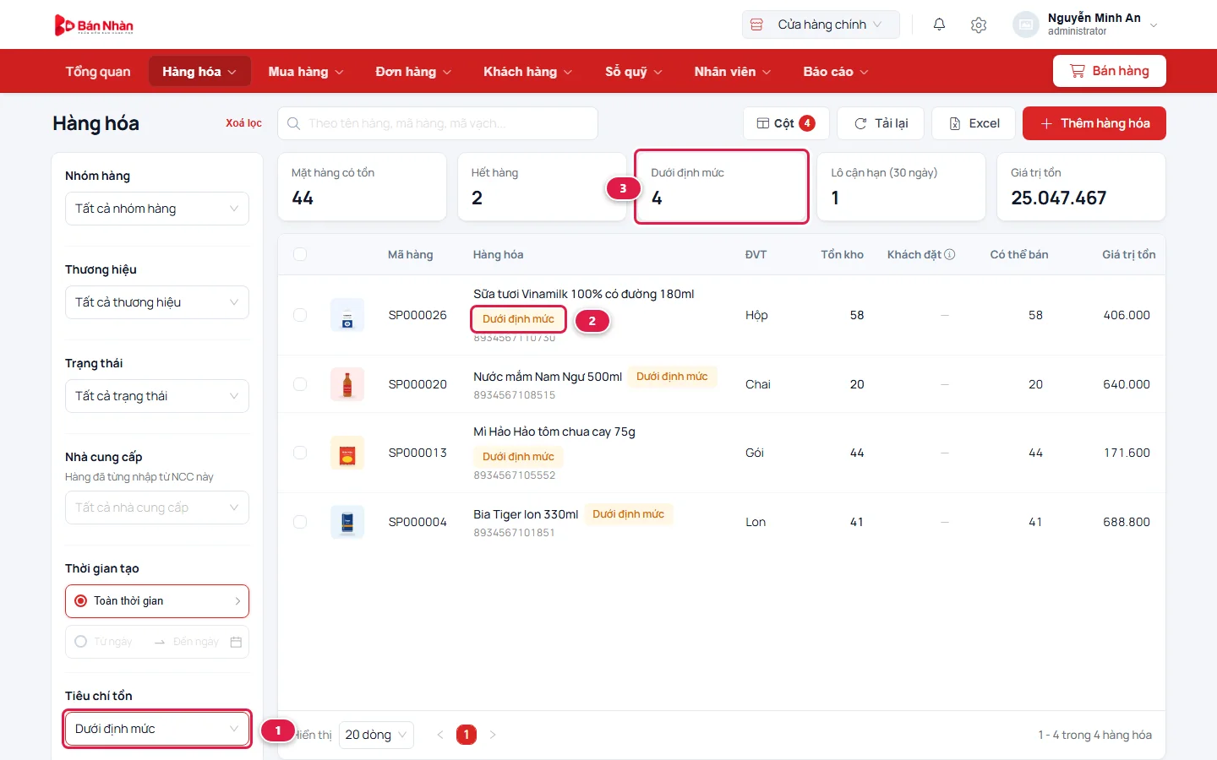Check the row for SP000020
Image resolution: width=1217 pixels, height=760 pixels.
pyautogui.click(x=300, y=384)
